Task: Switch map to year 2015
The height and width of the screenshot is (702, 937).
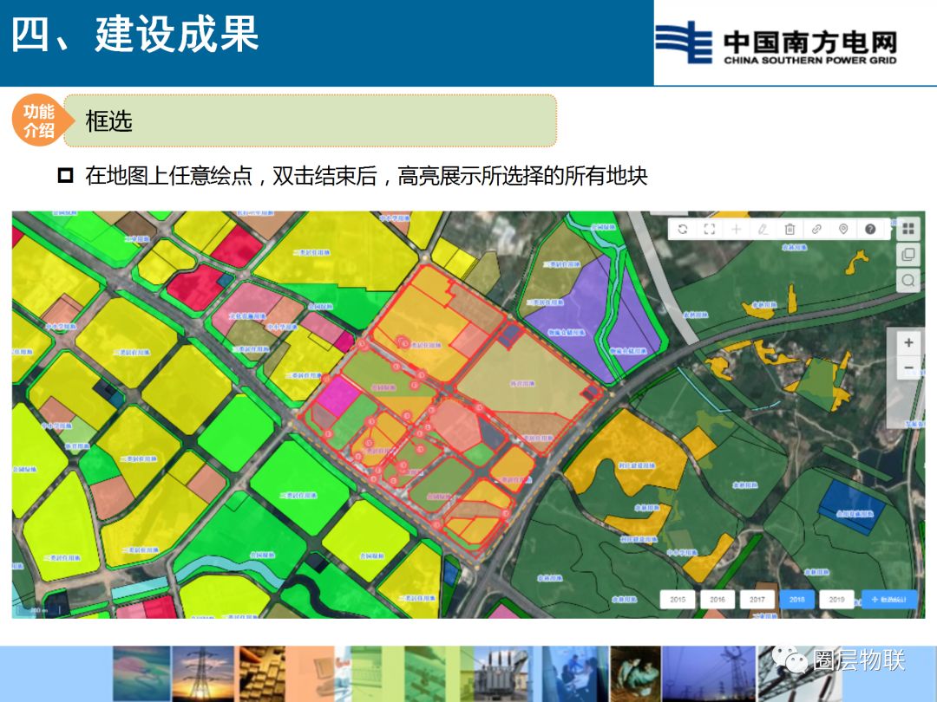Action: [678, 600]
